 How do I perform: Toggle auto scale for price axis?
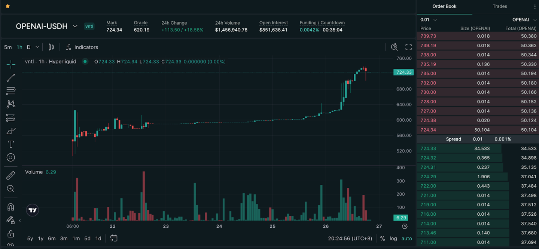[406, 239]
